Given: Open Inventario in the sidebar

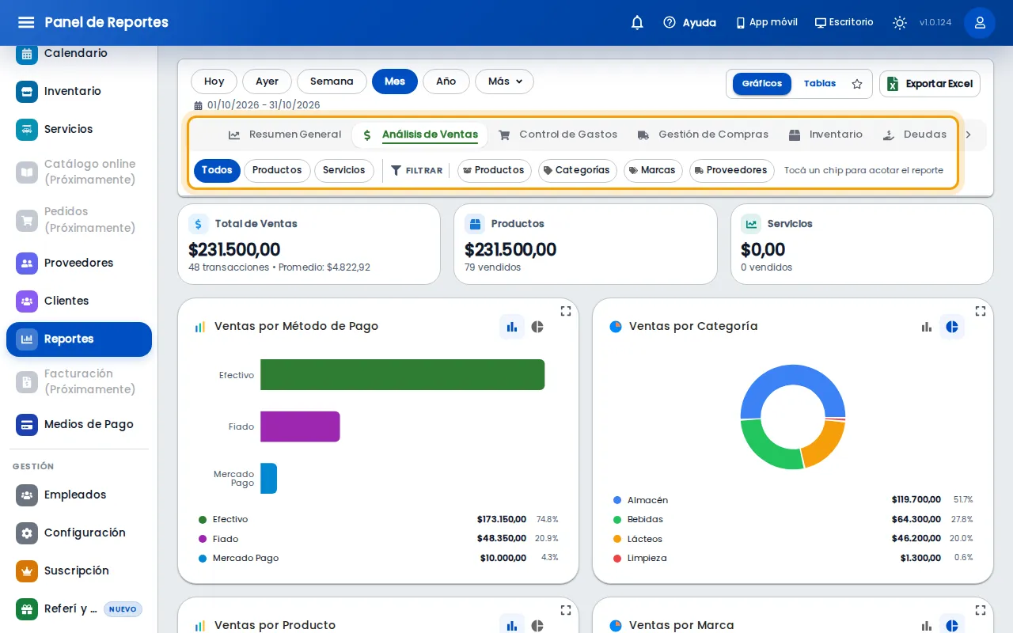Looking at the screenshot, I should pos(79,91).
